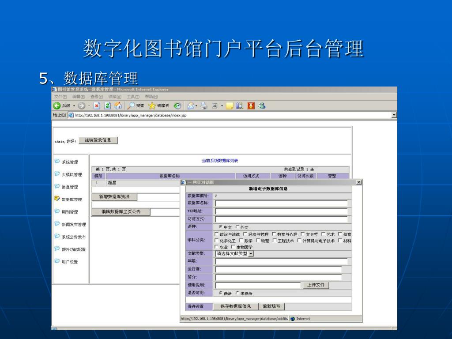The image size is (452, 339).
Task: Click the folder icon beside 用户设置
Action: pyautogui.click(x=57, y=261)
